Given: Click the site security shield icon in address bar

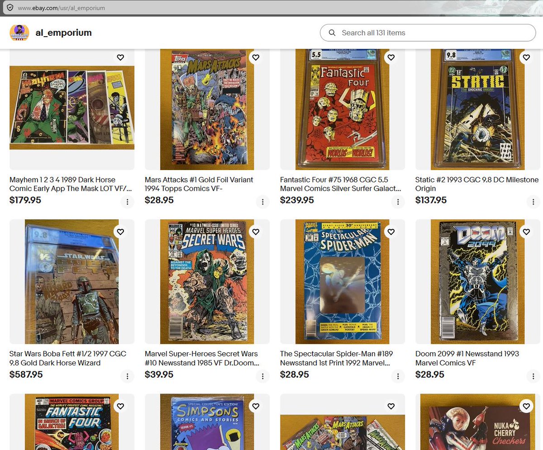Looking at the screenshot, I should pos(10,8).
